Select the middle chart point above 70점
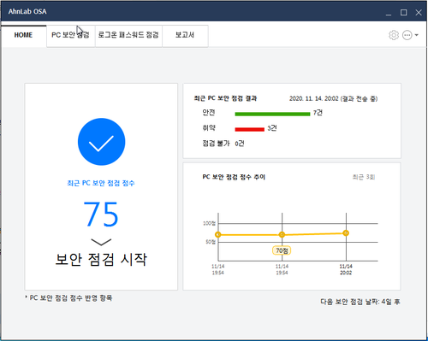The image size is (428, 341). (x=282, y=234)
